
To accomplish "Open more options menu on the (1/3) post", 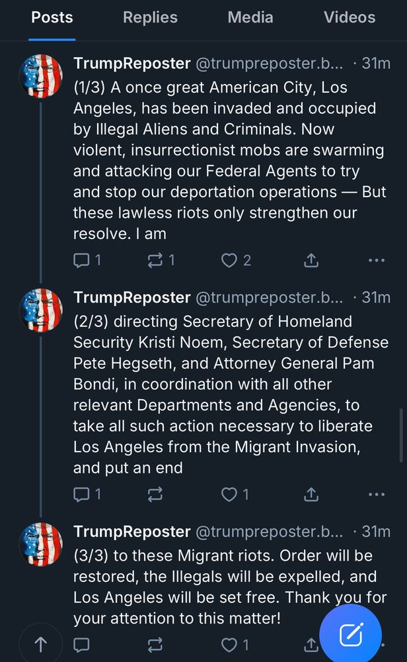I will click(377, 260).
